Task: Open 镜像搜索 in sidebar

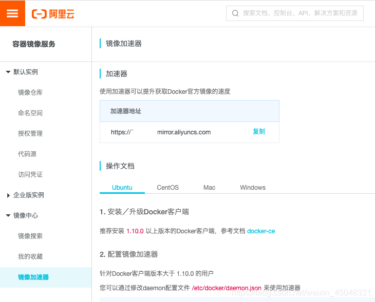Action: coord(30,236)
